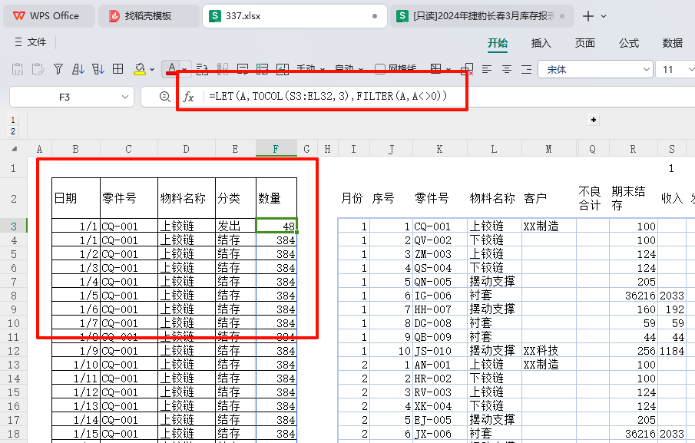Select all cells via corner triangle

14,149
